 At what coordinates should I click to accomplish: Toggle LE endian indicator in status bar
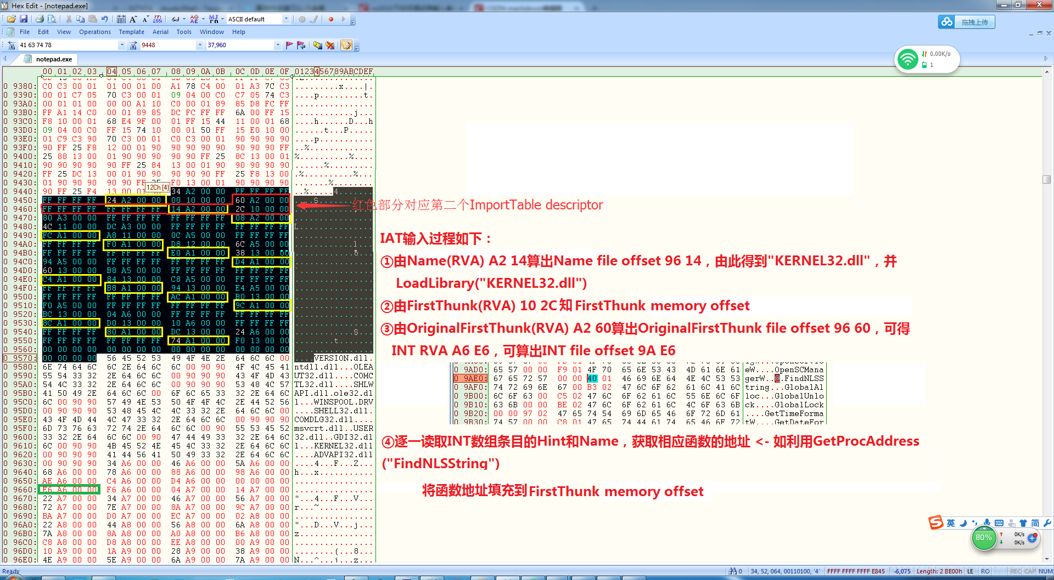click(970, 571)
